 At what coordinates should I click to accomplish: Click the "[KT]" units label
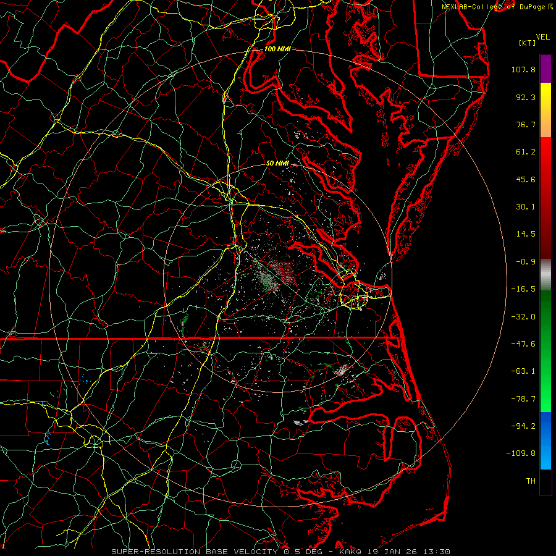coord(528,43)
